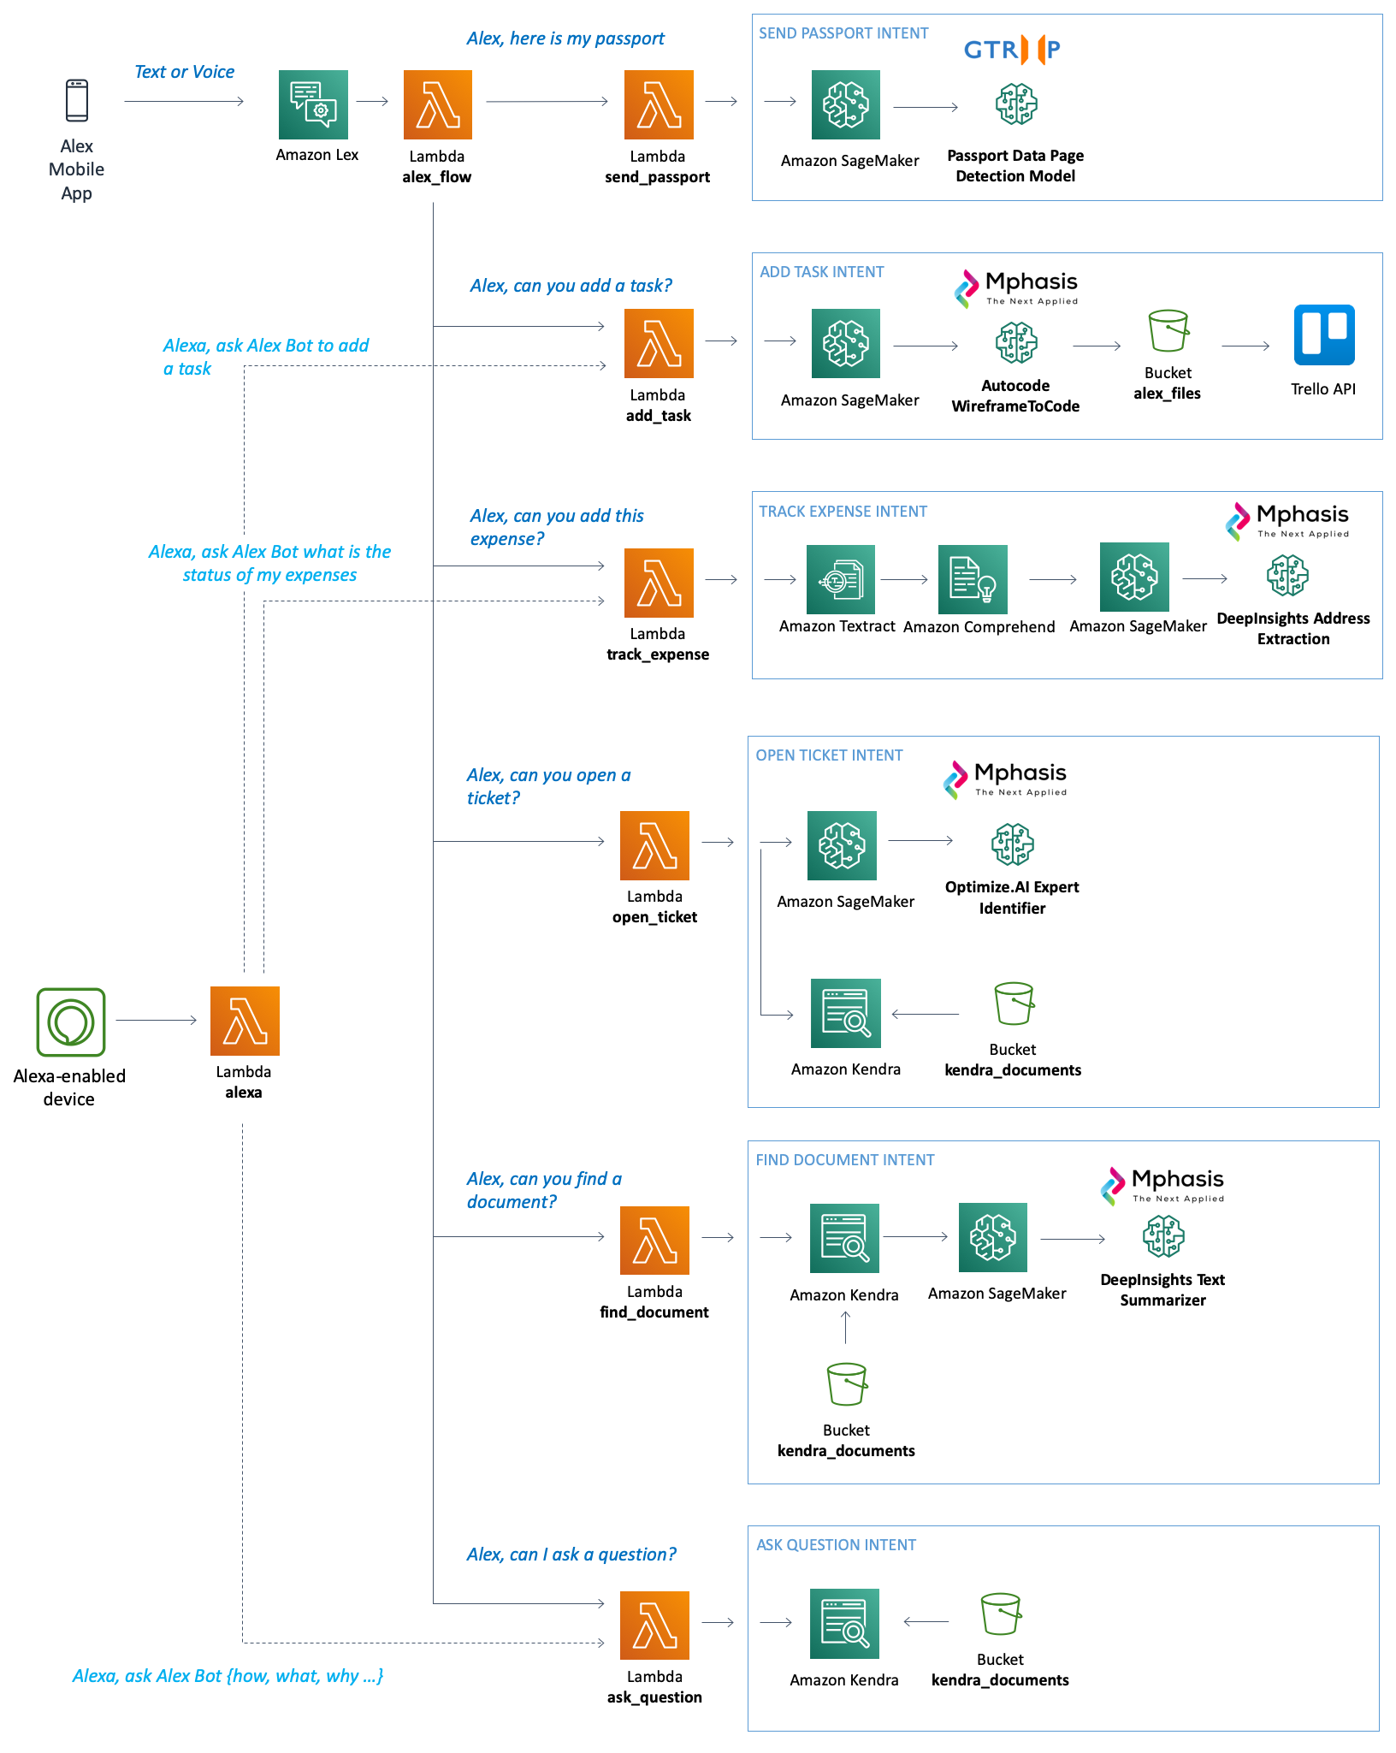Click kendra_documents bucket in Open Ticket Intent
The image size is (1396, 1753).
click(1014, 1004)
